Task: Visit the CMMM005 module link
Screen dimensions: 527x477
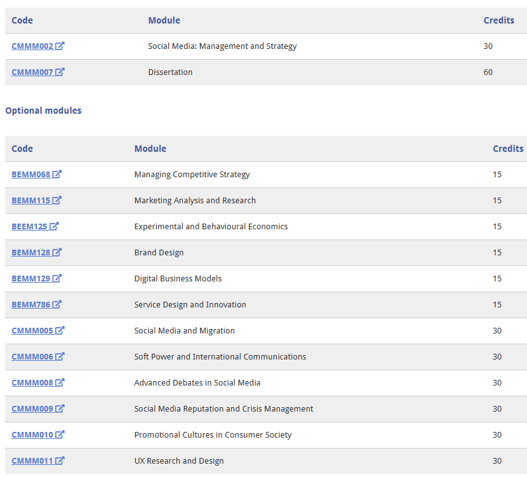Action: tap(32, 330)
